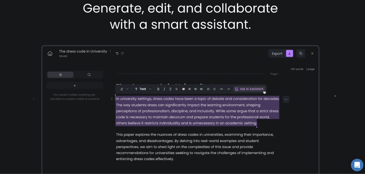Toggle underline formatting
The height and width of the screenshot is (174, 365).
pyautogui.click(x=170, y=89)
